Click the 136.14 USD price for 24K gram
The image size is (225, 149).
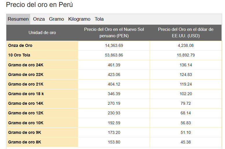click(186, 65)
